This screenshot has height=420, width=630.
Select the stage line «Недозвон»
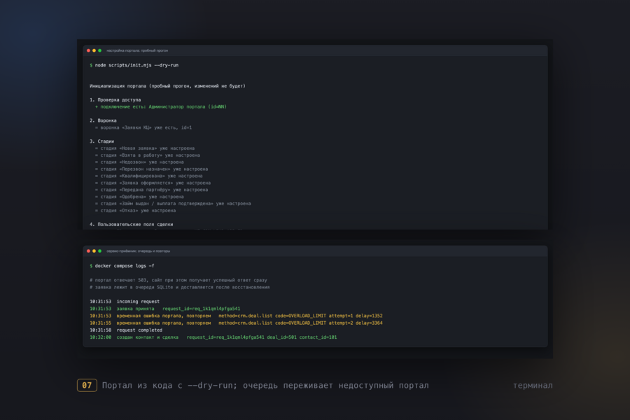pos(139,162)
